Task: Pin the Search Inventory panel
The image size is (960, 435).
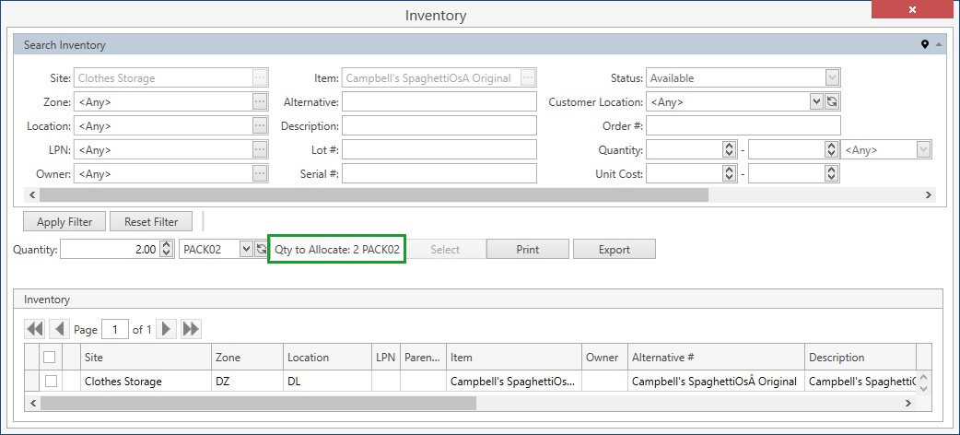Action: pos(924,45)
